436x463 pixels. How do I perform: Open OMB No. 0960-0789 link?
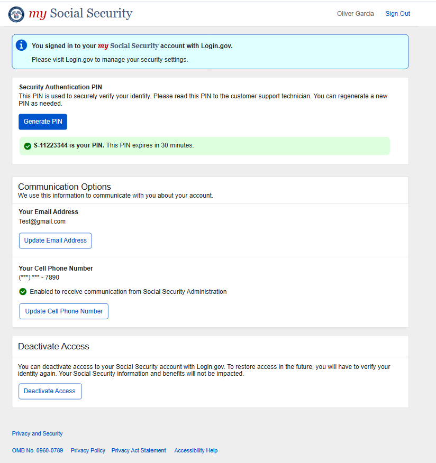pos(37,451)
